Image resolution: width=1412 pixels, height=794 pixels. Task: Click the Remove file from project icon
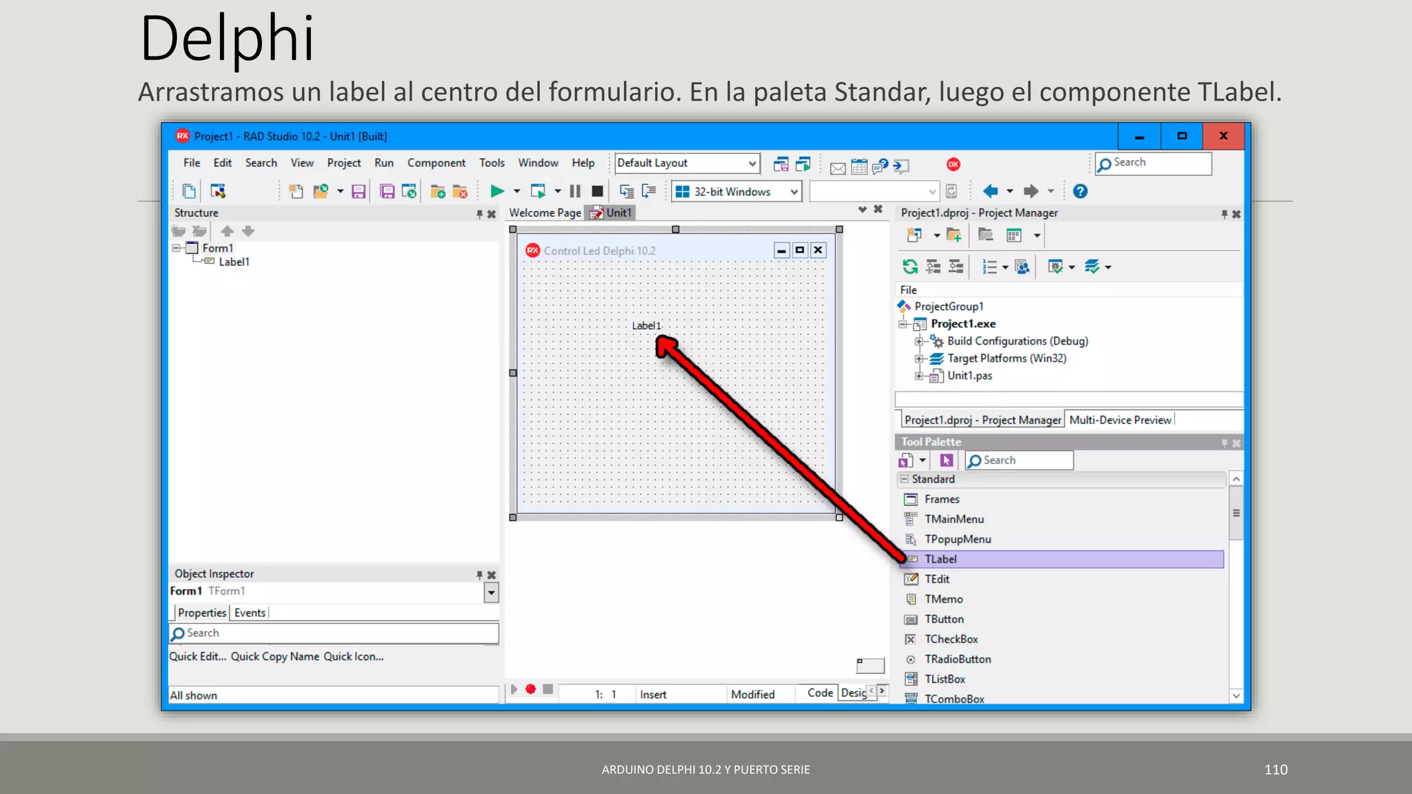(x=460, y=191)
